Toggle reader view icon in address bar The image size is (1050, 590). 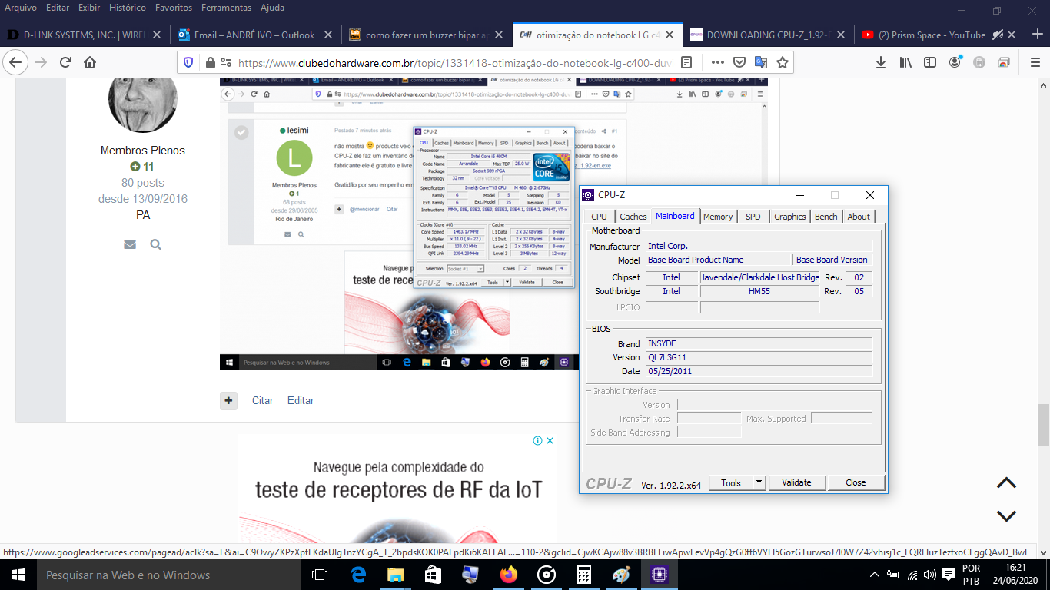pyautogui.click(x=686, y=62)
